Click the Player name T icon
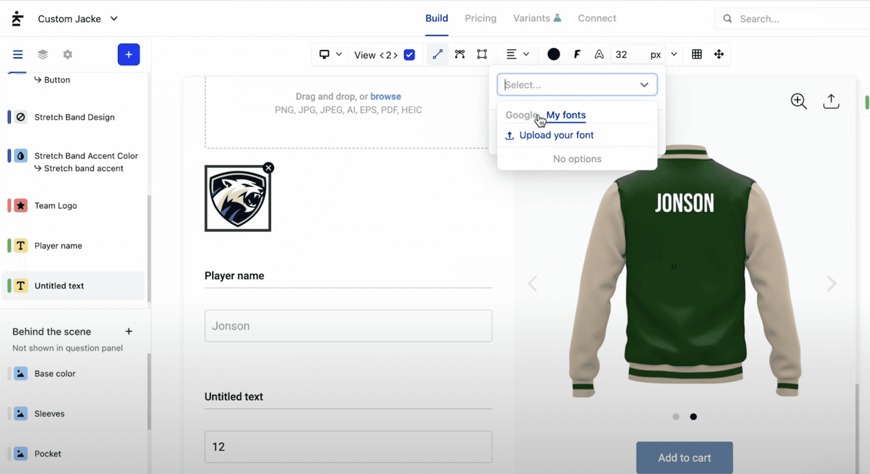The width and height of the screenshot is (870, 474). pos(21,245)
